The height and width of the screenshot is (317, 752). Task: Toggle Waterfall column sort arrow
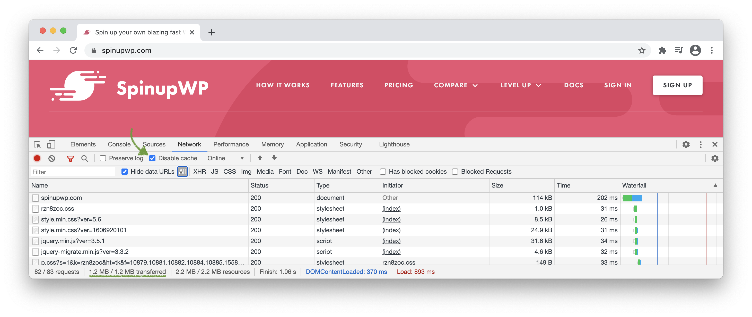pyautogui.click(x=715, y=185)
